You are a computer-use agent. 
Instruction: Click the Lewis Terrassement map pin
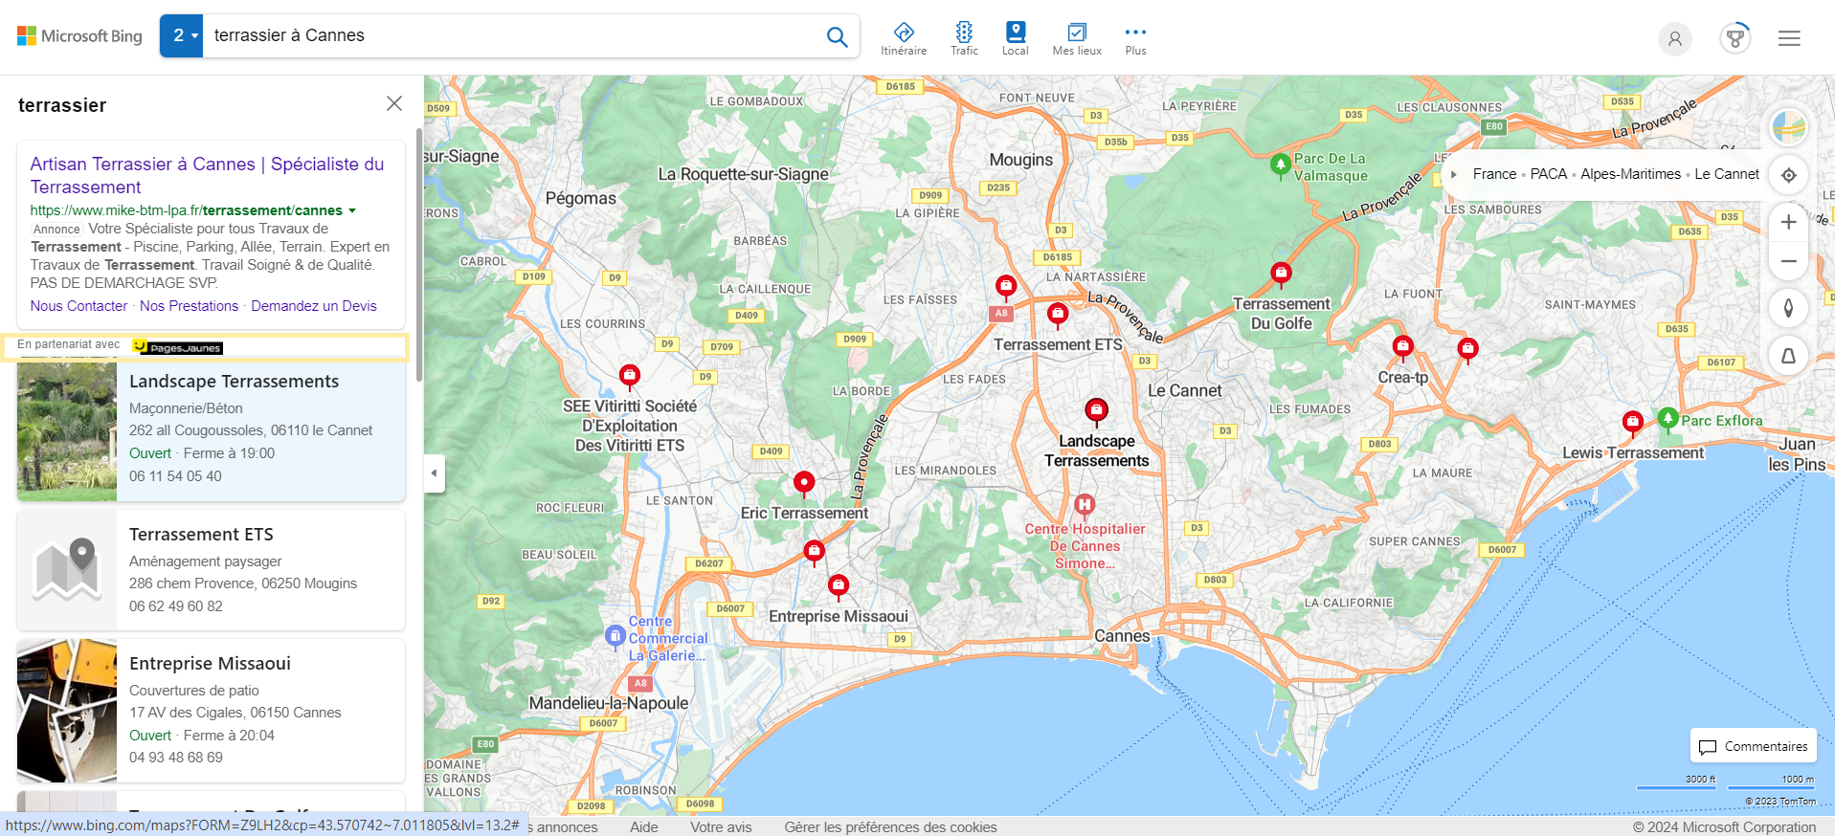(1633, 422)
